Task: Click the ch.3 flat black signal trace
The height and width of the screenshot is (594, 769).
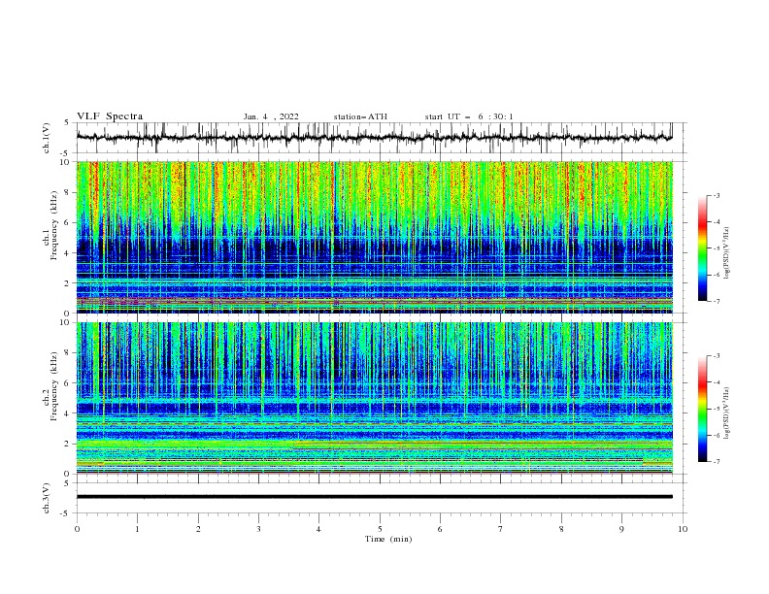Action: [375, 497]
